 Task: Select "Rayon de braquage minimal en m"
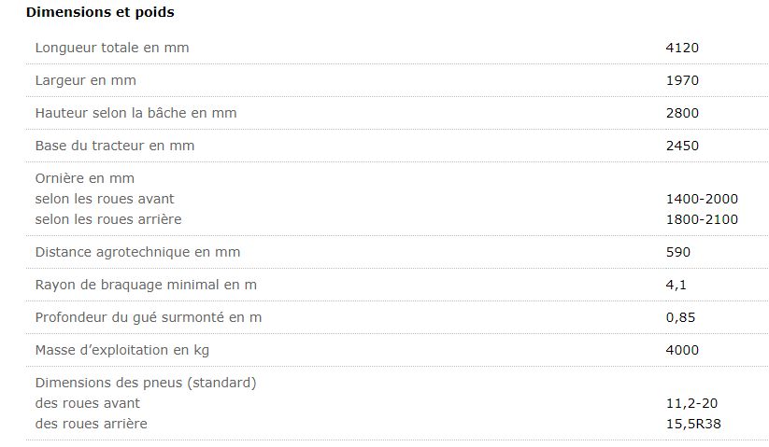tap(145, 285)
